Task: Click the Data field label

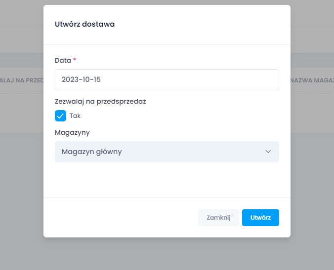Action: pos(63,60)
